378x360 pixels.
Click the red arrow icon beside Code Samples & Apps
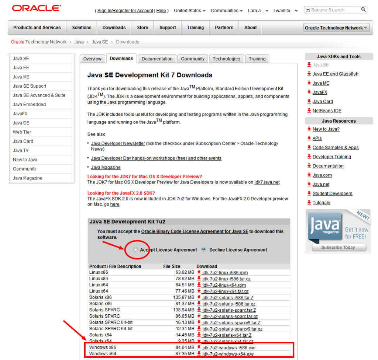coord(309,147)
